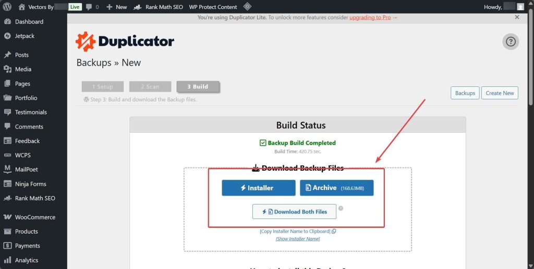Click the diamond icon in admin bar
Viewport: 534px width, 269px height.
point(248,6)
